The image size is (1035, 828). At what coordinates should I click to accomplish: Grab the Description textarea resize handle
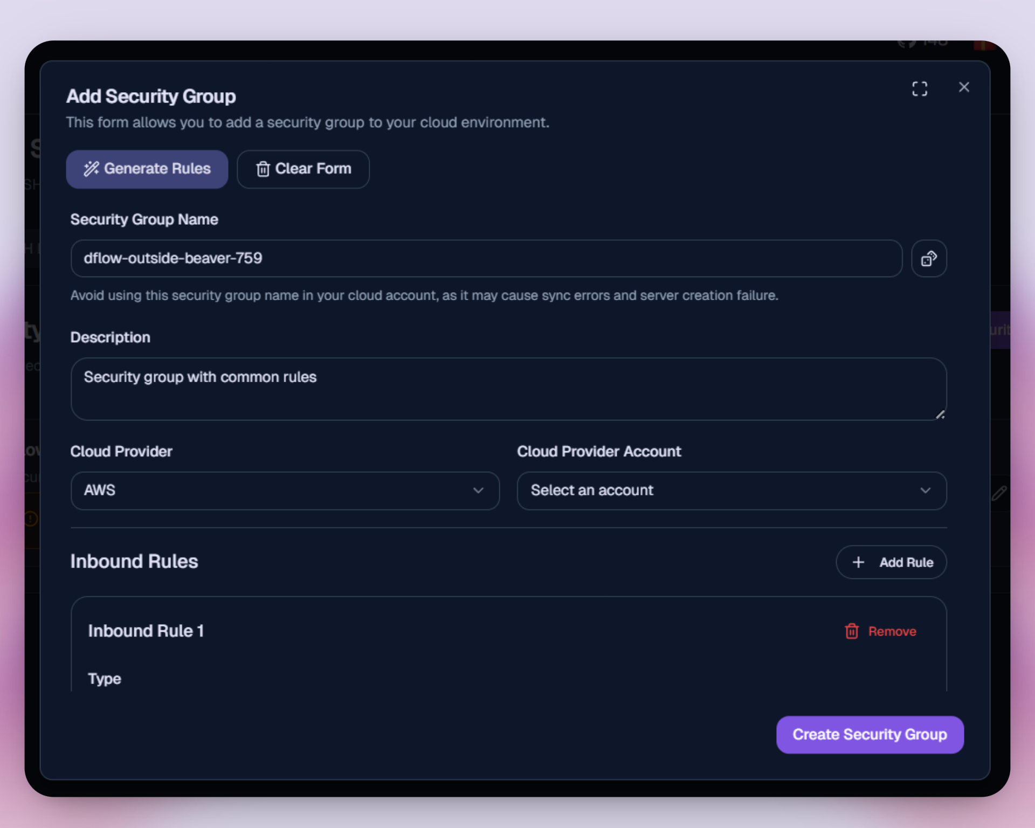click(x=940, y=415)
